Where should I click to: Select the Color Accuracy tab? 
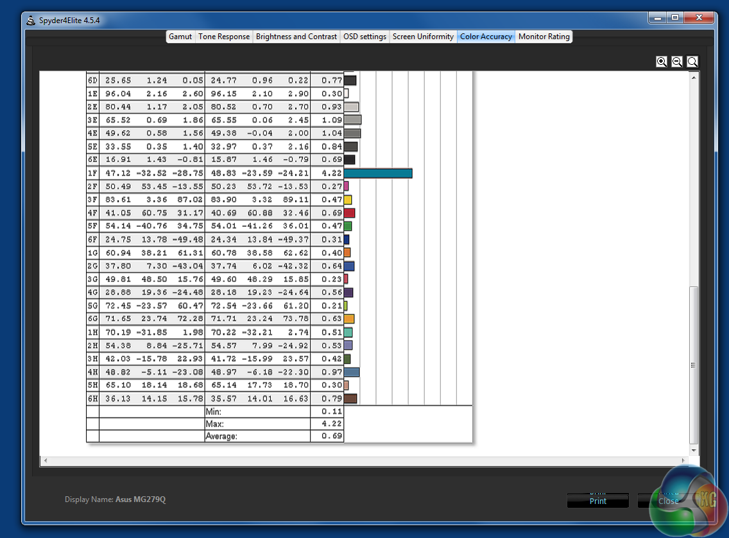[x=486, y=36]
